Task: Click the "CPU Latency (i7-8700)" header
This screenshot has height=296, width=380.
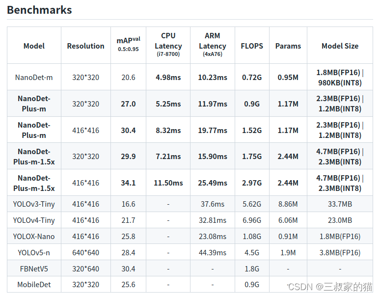Action: click(168, 45)
